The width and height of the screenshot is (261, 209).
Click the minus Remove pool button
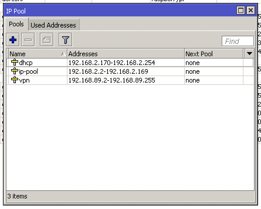tap(28, 40)
